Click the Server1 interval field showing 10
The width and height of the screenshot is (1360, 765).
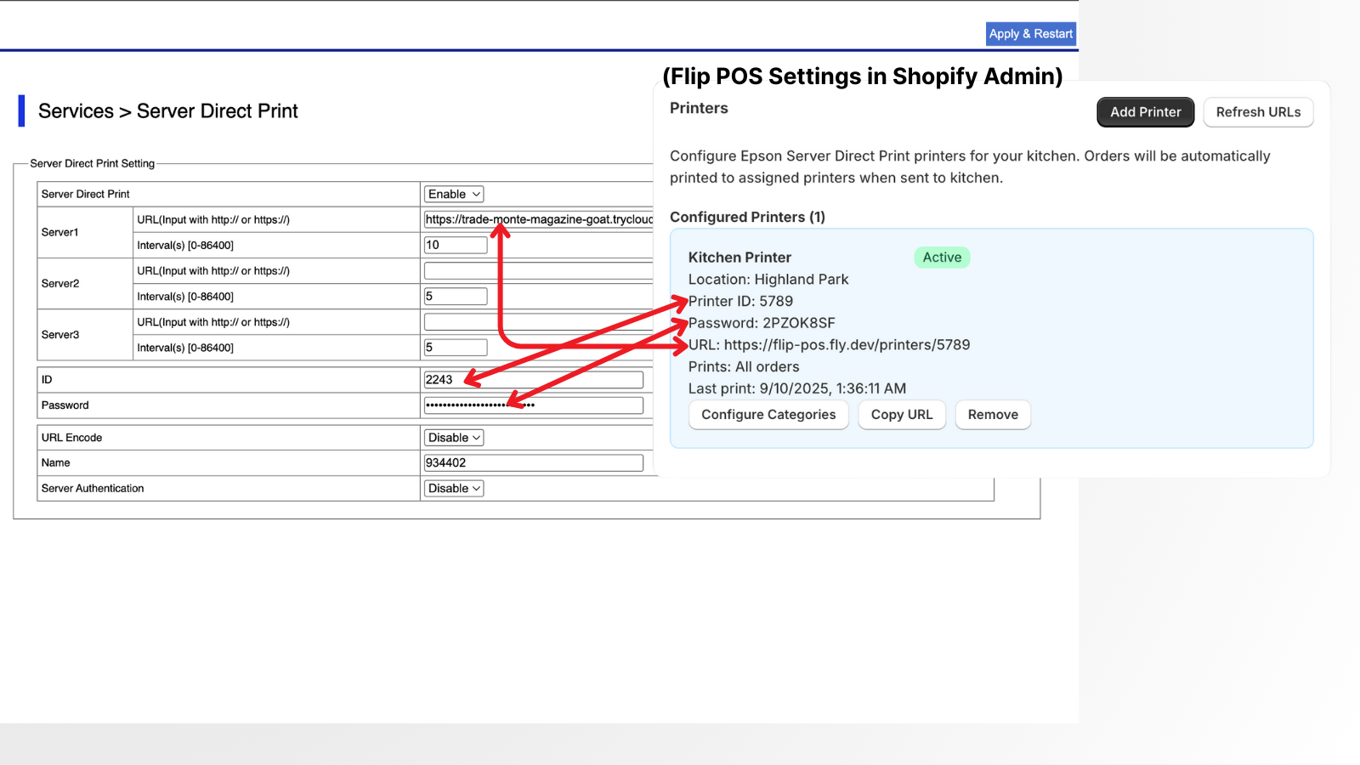click(x=456, y=245)
